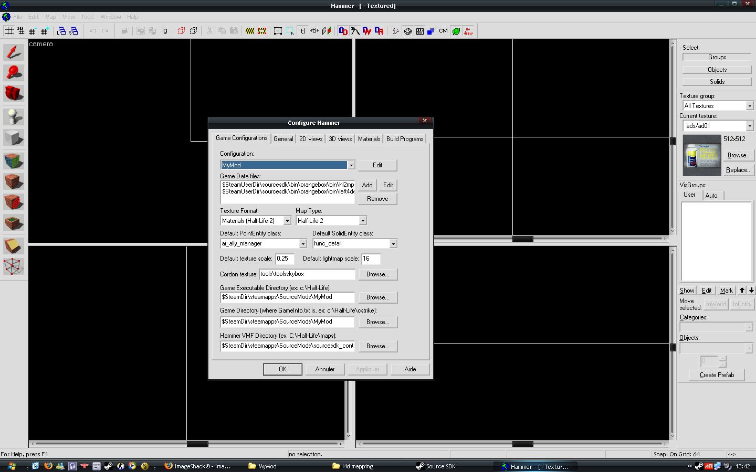Click the larger grid size icon
This screenshot has width=756, height=472.
pyautogui.click(x=44, y=31)
